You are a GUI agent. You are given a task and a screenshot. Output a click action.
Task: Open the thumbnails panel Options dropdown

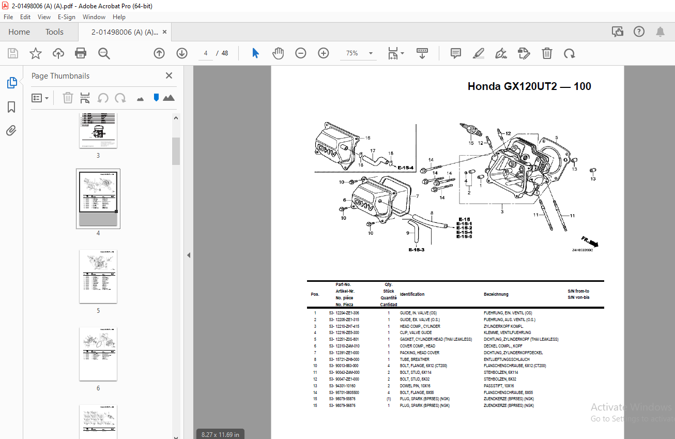[40, 98]
